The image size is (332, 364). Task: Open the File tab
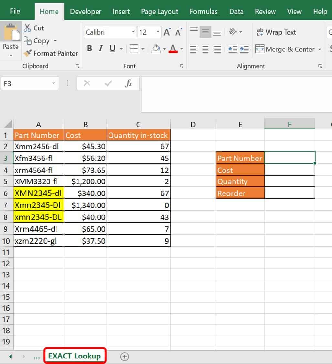click(15, 11)
